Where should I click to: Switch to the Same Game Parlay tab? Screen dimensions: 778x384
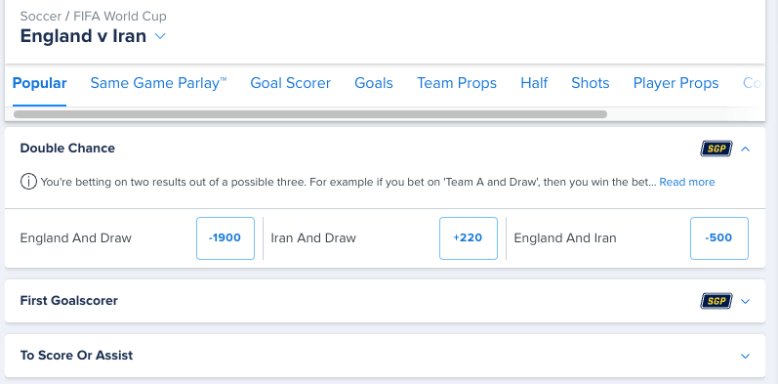pos(158,83)
